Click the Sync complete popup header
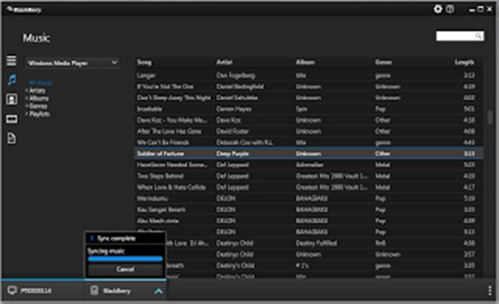 point(125,238)
